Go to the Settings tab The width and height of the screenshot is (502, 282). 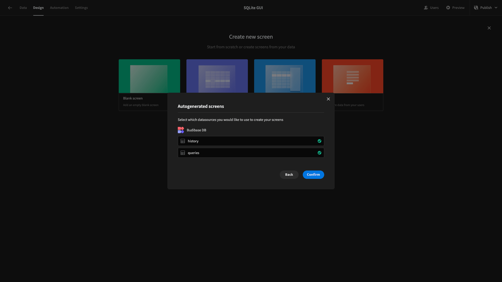pos(81,8)
